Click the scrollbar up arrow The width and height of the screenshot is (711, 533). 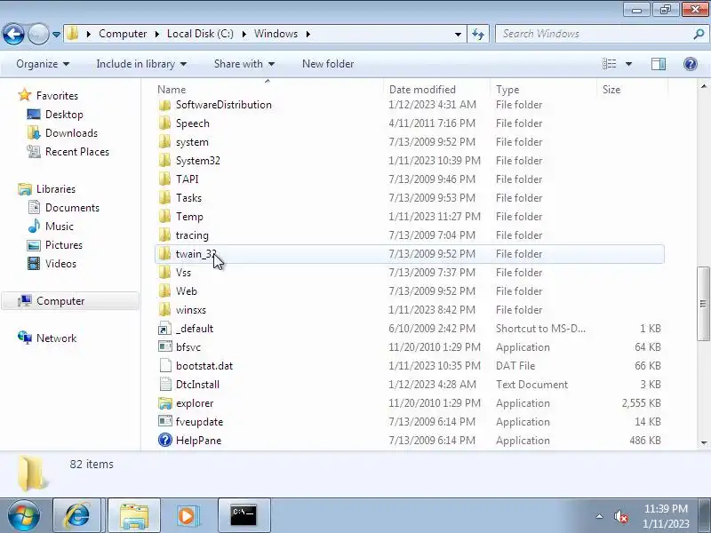click(703, 86)
